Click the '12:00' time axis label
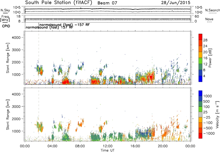Screen dimensions: 220x152 [x=108, y=146]
